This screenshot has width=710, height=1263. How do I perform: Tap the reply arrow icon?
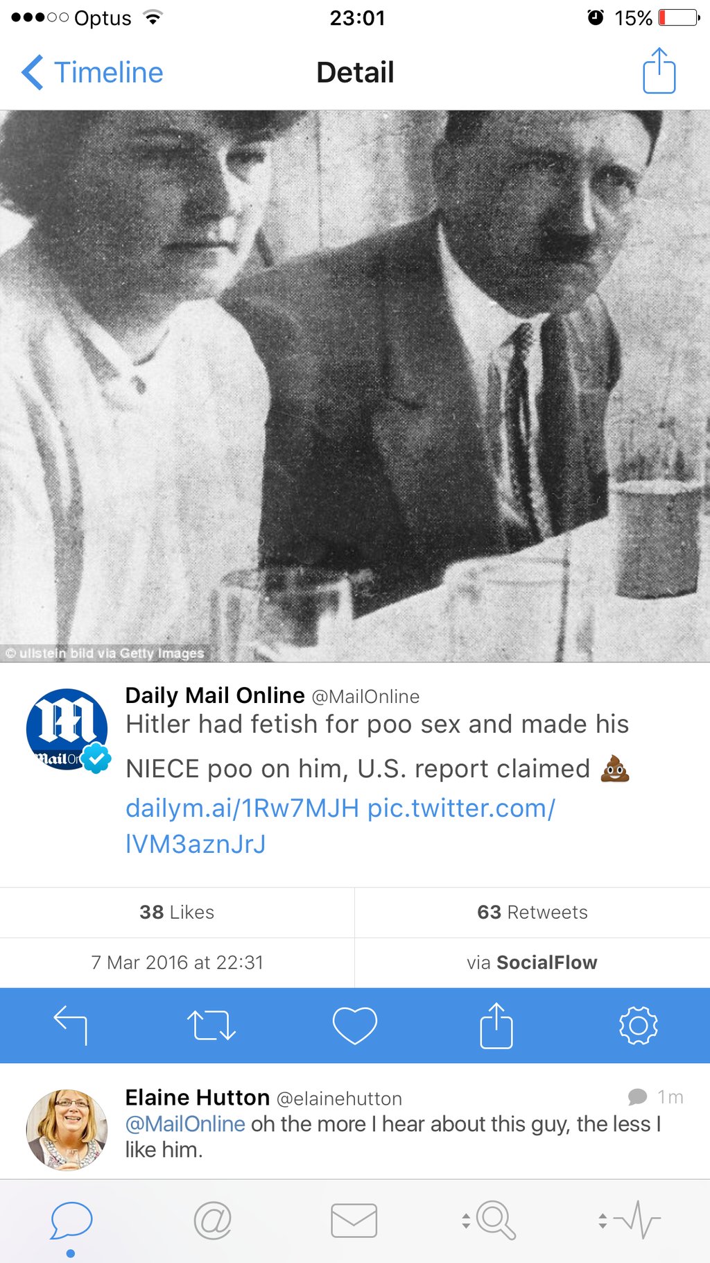coord(70,1025)
